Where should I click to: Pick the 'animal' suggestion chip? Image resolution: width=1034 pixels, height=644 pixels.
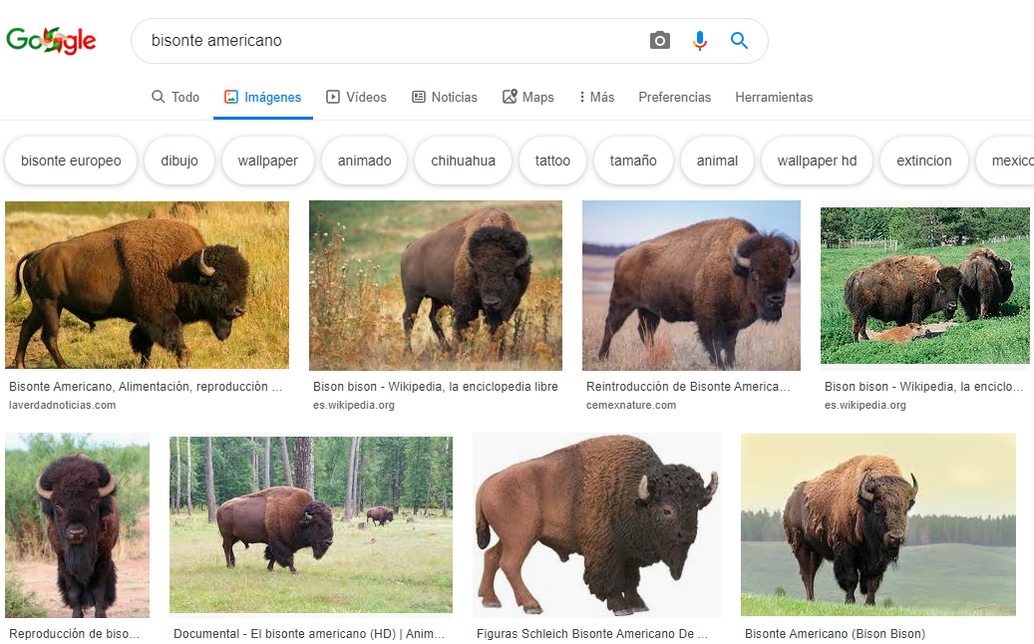click(x=718, y=161)
